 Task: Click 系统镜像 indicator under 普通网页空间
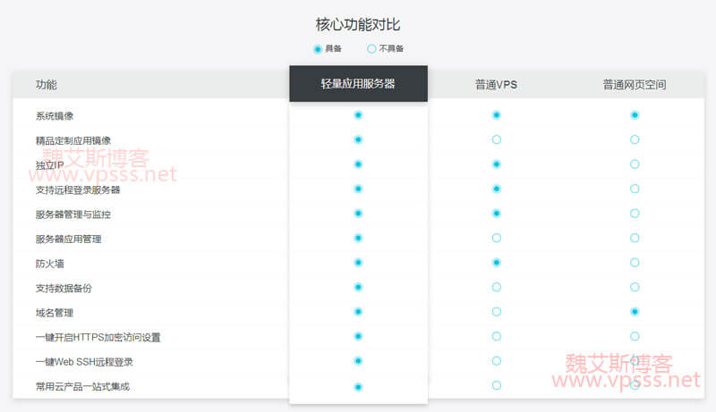coord(635,115)
